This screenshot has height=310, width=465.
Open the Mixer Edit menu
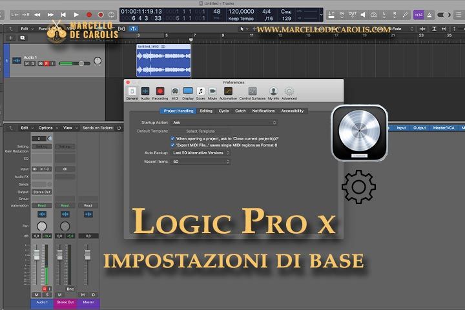point(26,128)
